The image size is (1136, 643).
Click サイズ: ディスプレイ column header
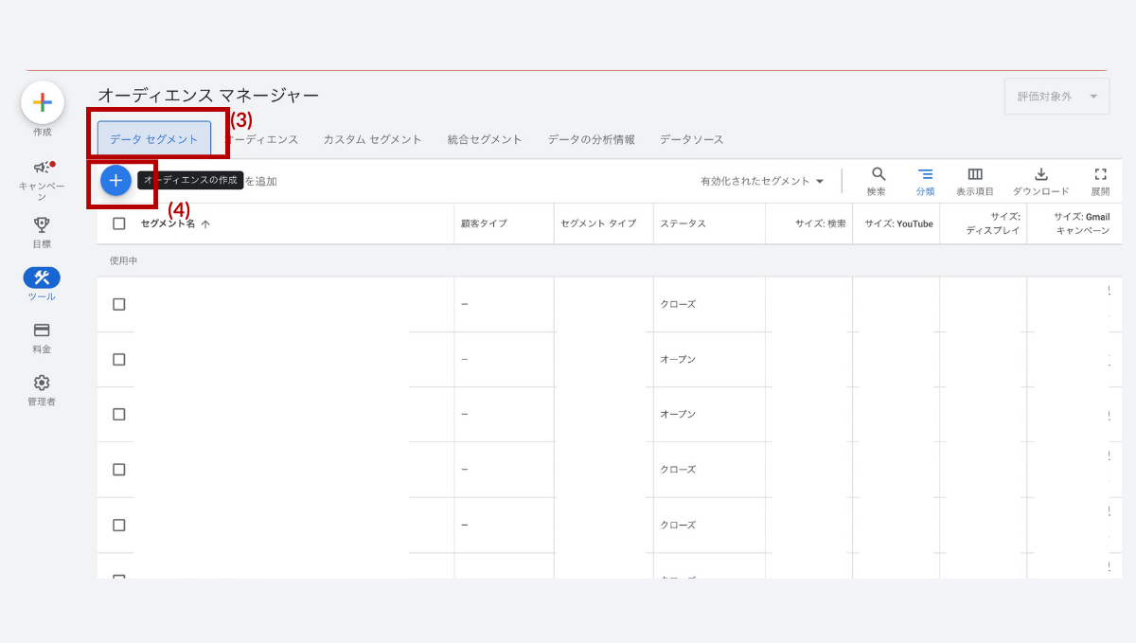pos(993,223)
